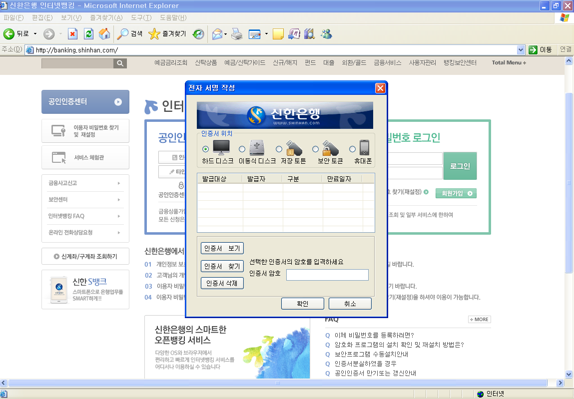Select the 저장 토큰 radio button
574x399 pixels.
pyautogui.click(x=279, y=149)
